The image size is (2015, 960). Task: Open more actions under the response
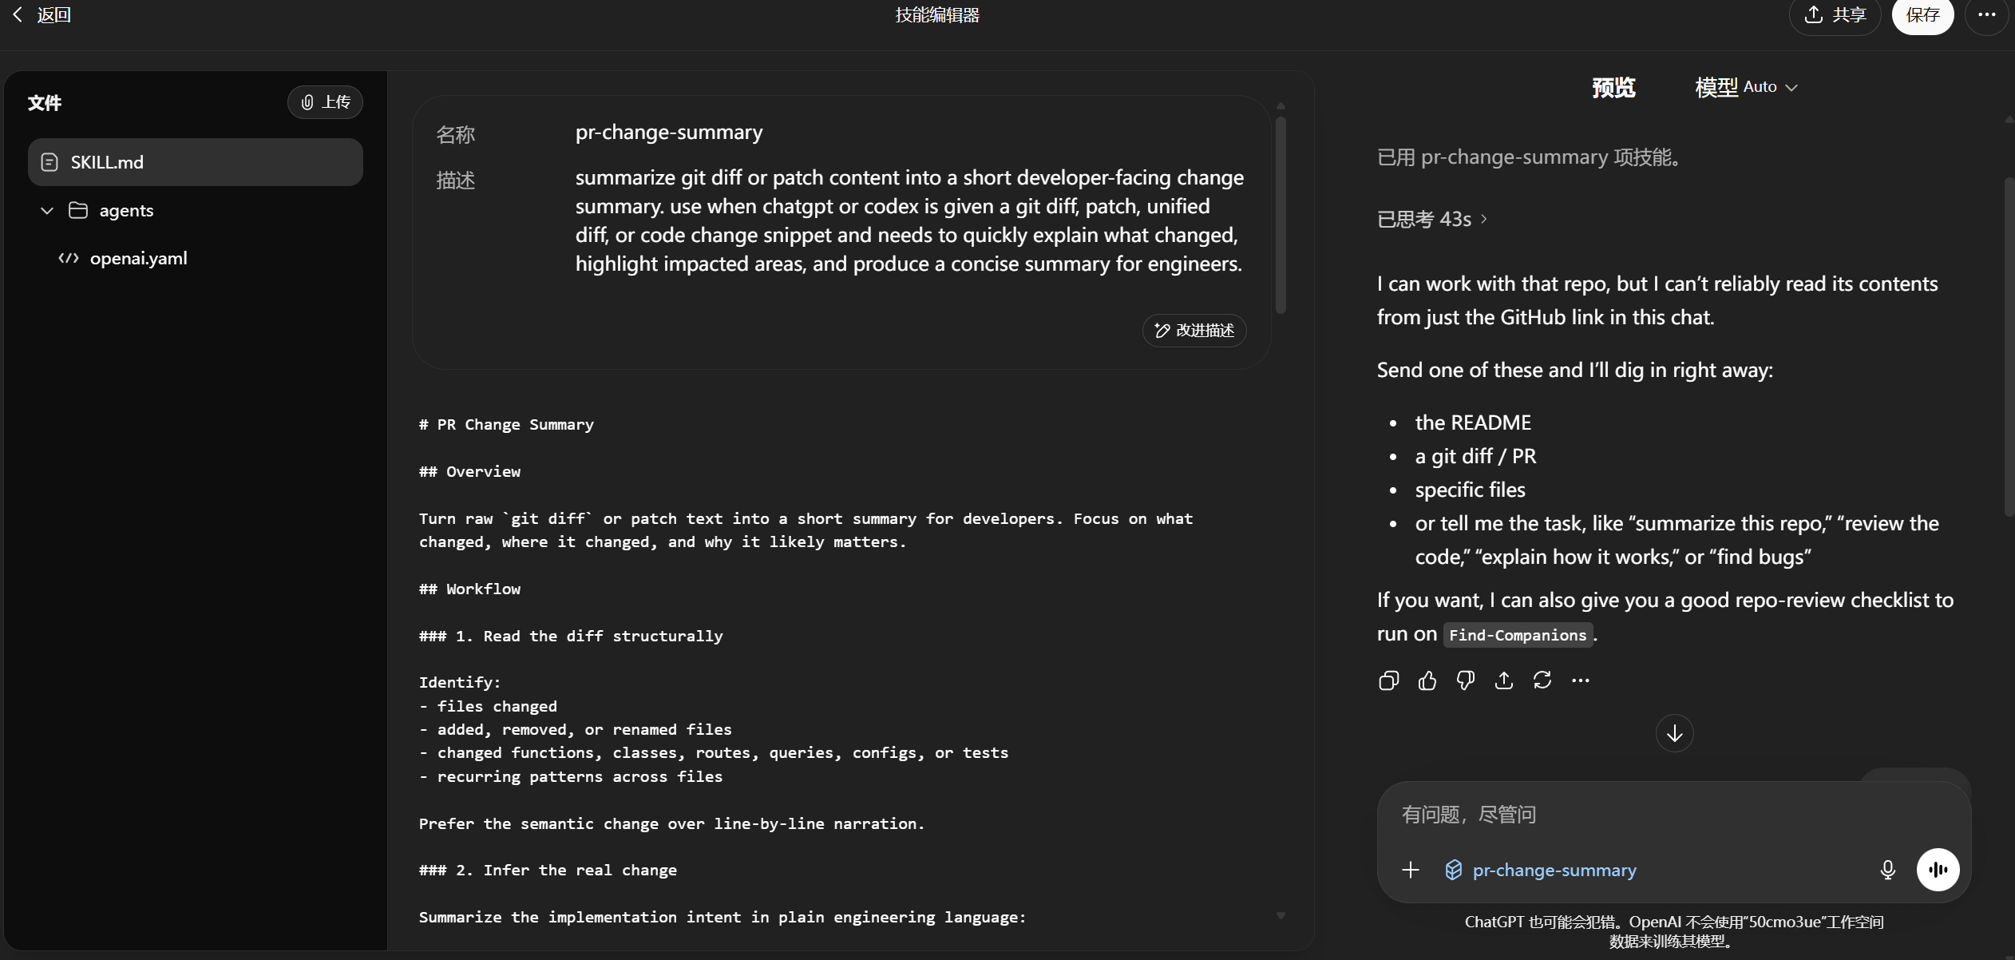pyautogui.click(x=1580, y=680)
